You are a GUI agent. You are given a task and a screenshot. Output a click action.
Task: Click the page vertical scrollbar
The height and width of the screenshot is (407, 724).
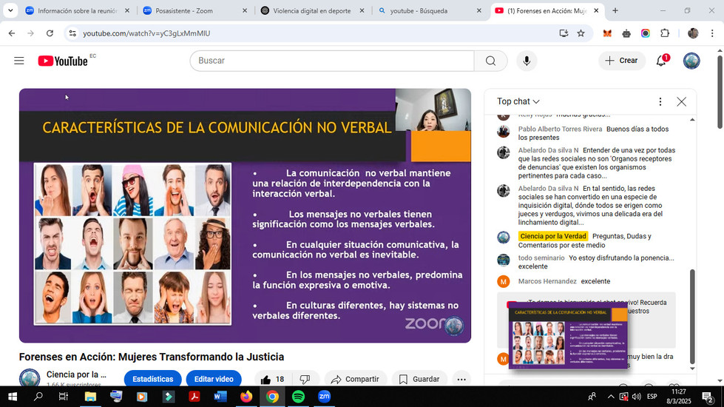pos(720,92)
